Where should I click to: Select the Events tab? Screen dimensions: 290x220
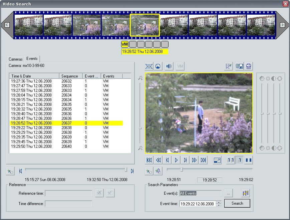coord(32,59)
